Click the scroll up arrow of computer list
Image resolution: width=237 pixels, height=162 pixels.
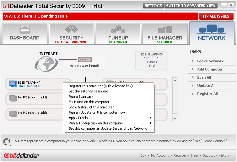click(175, 80)
